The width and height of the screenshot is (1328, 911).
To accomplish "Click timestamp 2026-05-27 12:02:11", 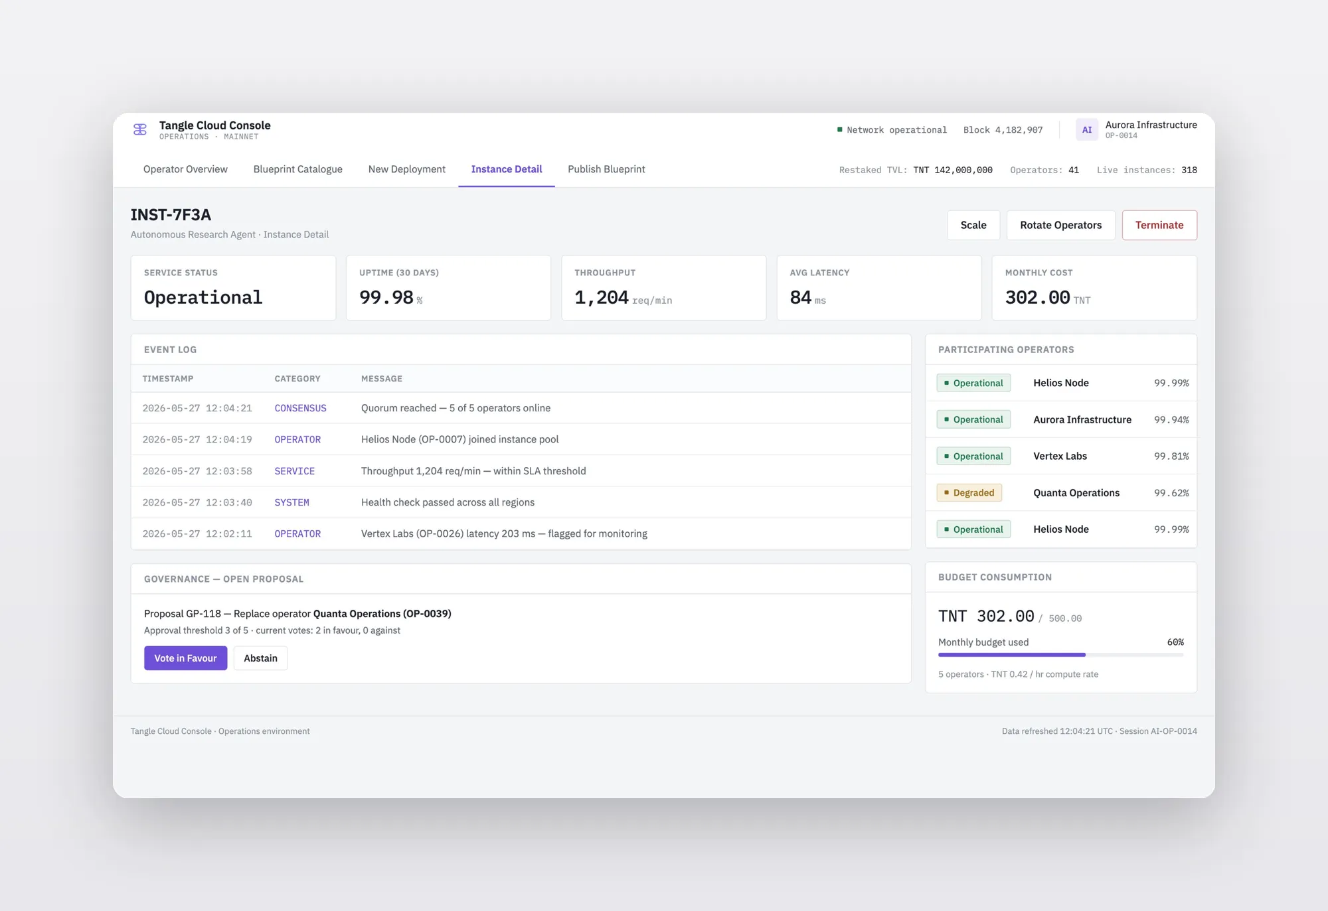I will 197,533.
